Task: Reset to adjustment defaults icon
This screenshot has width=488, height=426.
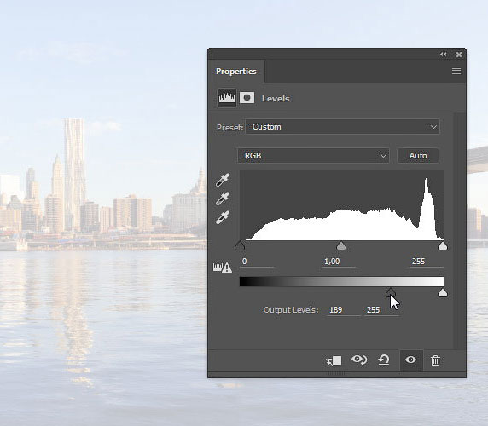Action: point(384,360)
